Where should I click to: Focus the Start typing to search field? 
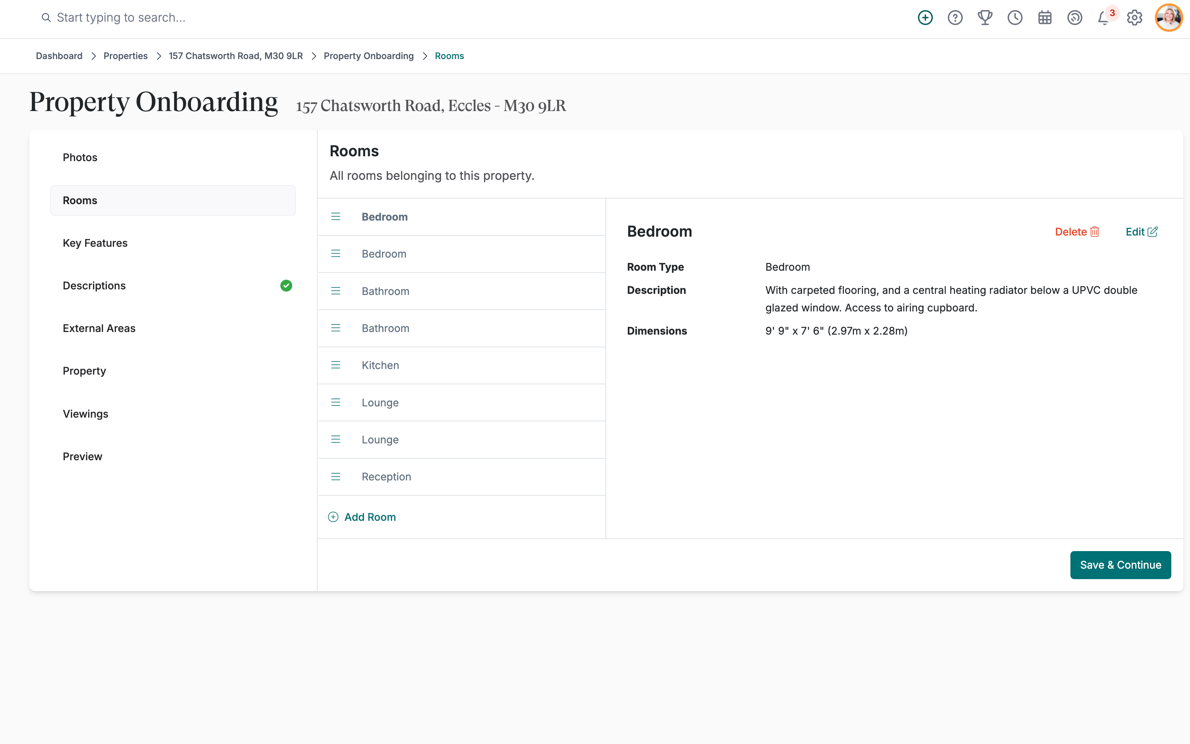click(121, 18)
